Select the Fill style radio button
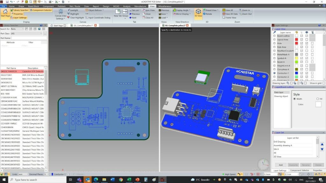This screenshot has width=326, height=183. [317, 99]
